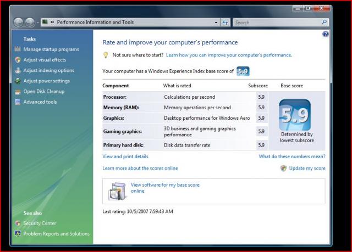Click Disk data transfer rate text
Viewport: 352px width, 252px height.
tap(187, 145)
